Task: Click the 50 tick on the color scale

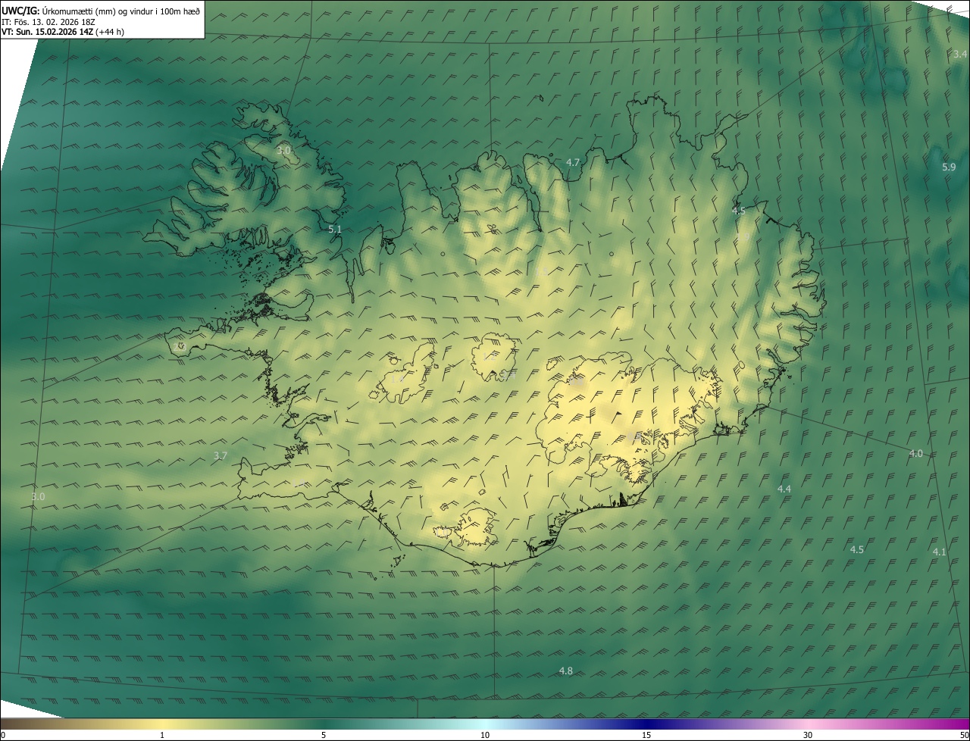Action: (965, 735)
